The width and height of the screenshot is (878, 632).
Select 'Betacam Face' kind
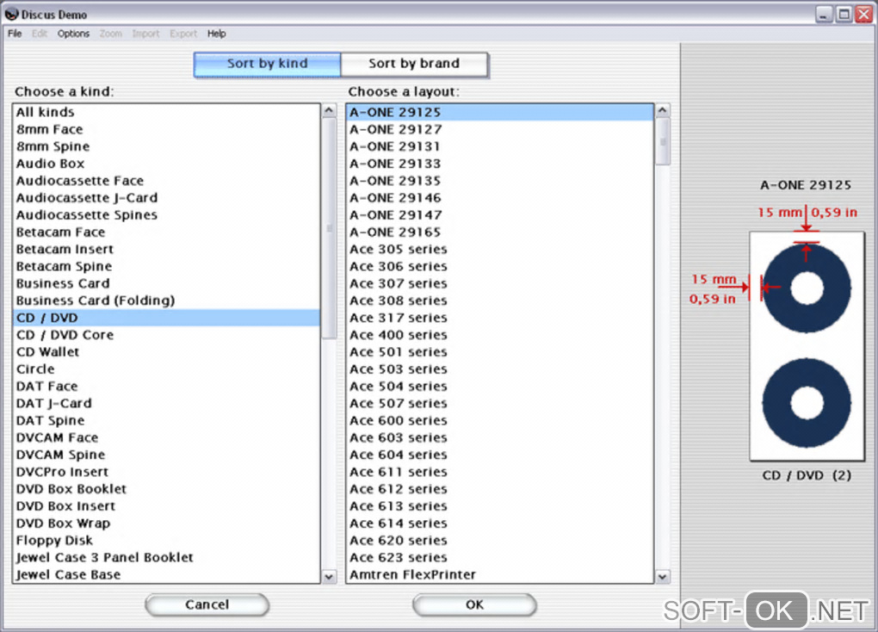(166, 232)
